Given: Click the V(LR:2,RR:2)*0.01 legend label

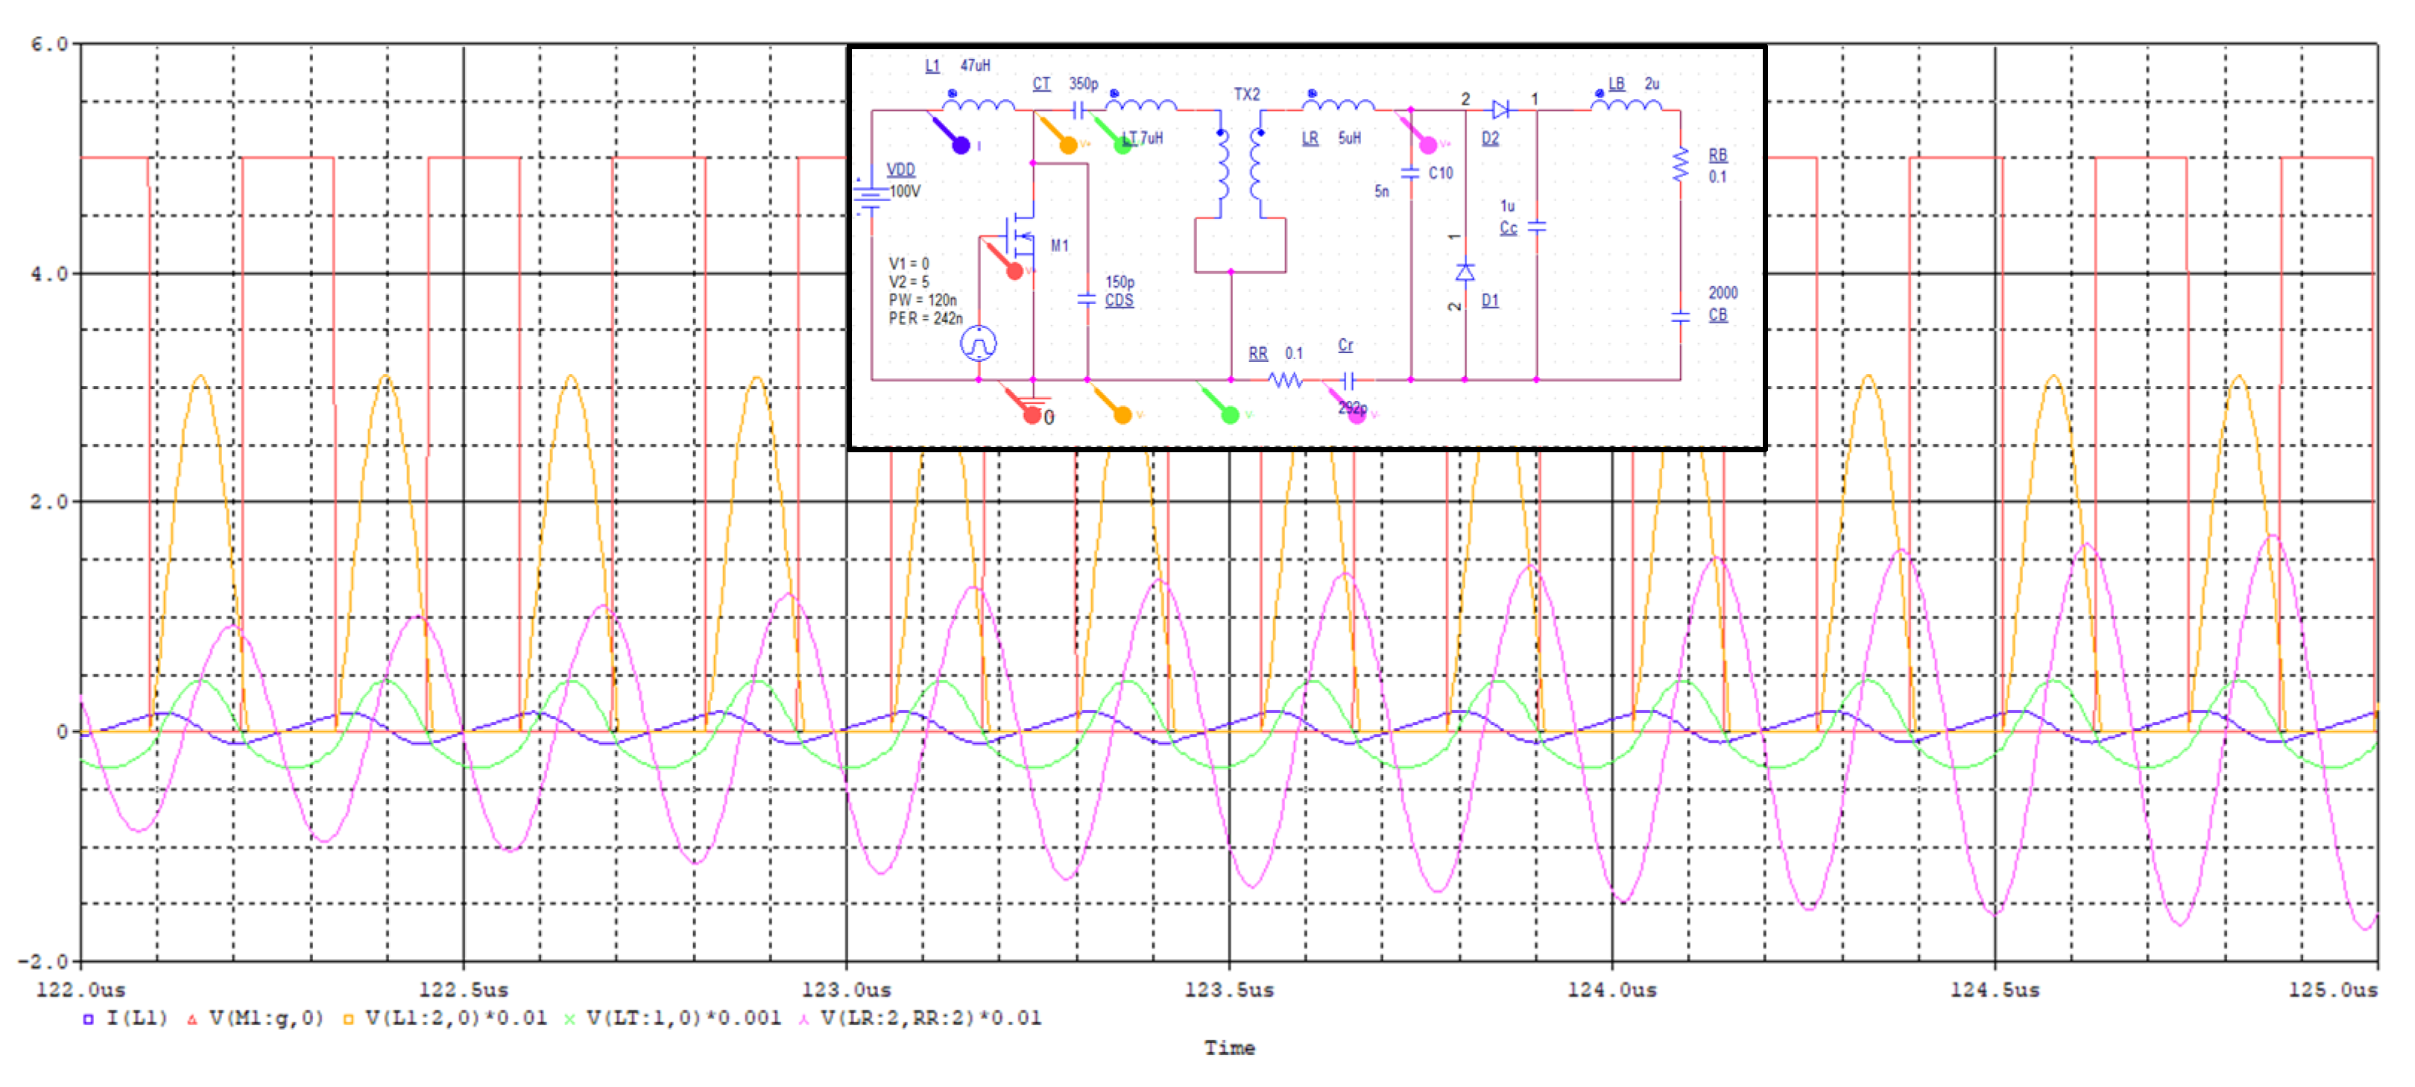Looking at the screenshot, I should pyautogui.click(x=931, y=1018).
